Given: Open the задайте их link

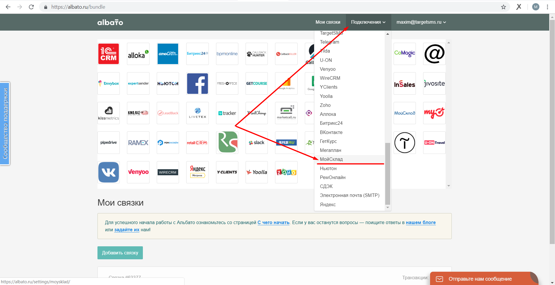Looking at the screenshot, I should (127, 230).
